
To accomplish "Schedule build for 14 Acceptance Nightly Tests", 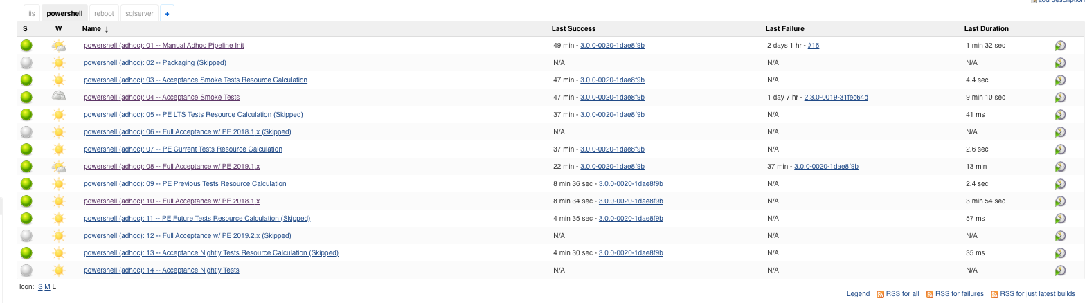I will click(x=1060, y=270).
